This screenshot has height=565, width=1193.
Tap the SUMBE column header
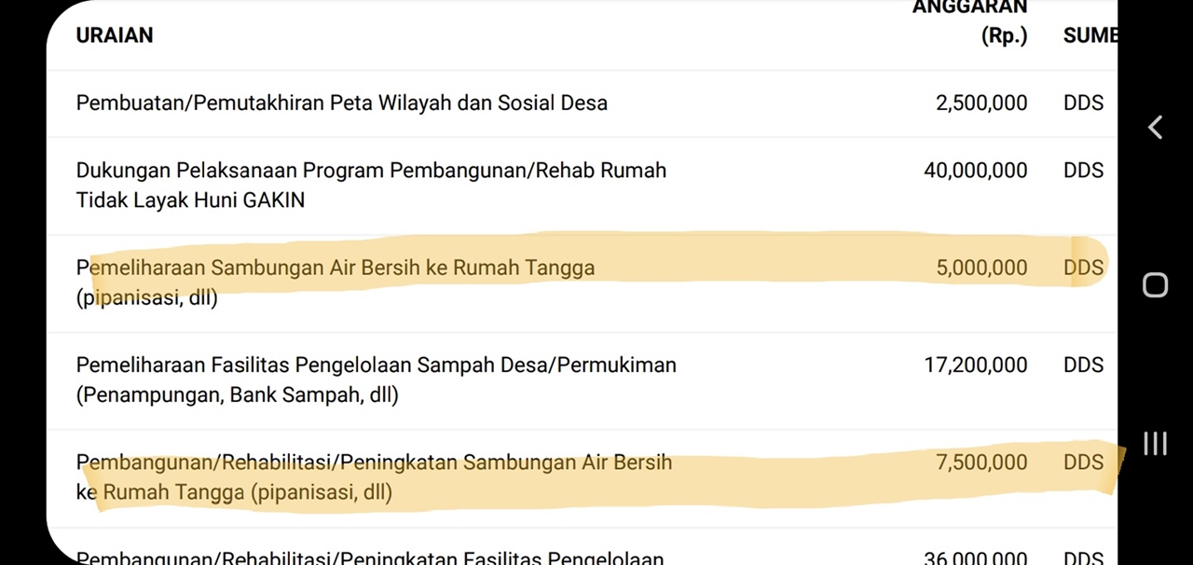point(1090,35)
